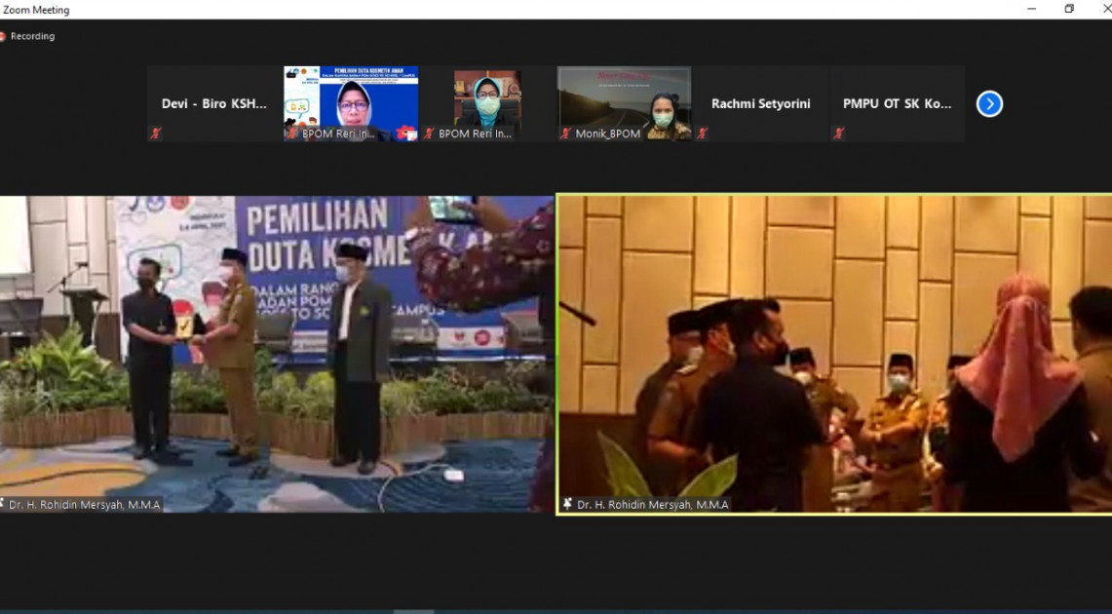Select the Rachmi Setyorini participant tile
Viewport: 1112px width, 614px height.
coord(760,103)
